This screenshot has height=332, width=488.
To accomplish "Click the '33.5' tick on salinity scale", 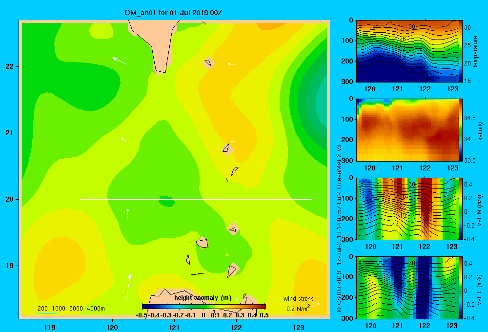I will (x=470, y=161).
